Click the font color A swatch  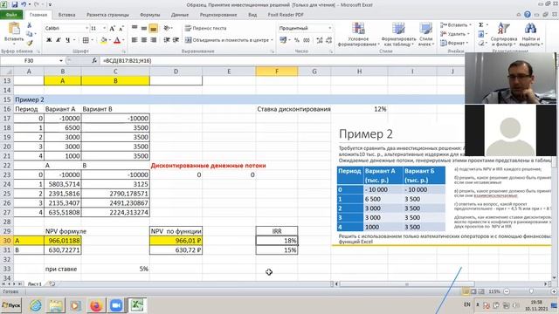(x=117, y=41)
